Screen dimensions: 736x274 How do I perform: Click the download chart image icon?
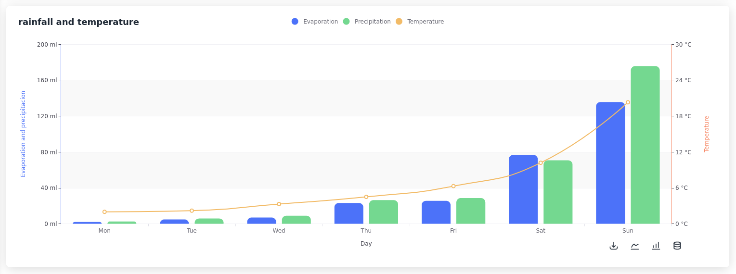[614, 246]
